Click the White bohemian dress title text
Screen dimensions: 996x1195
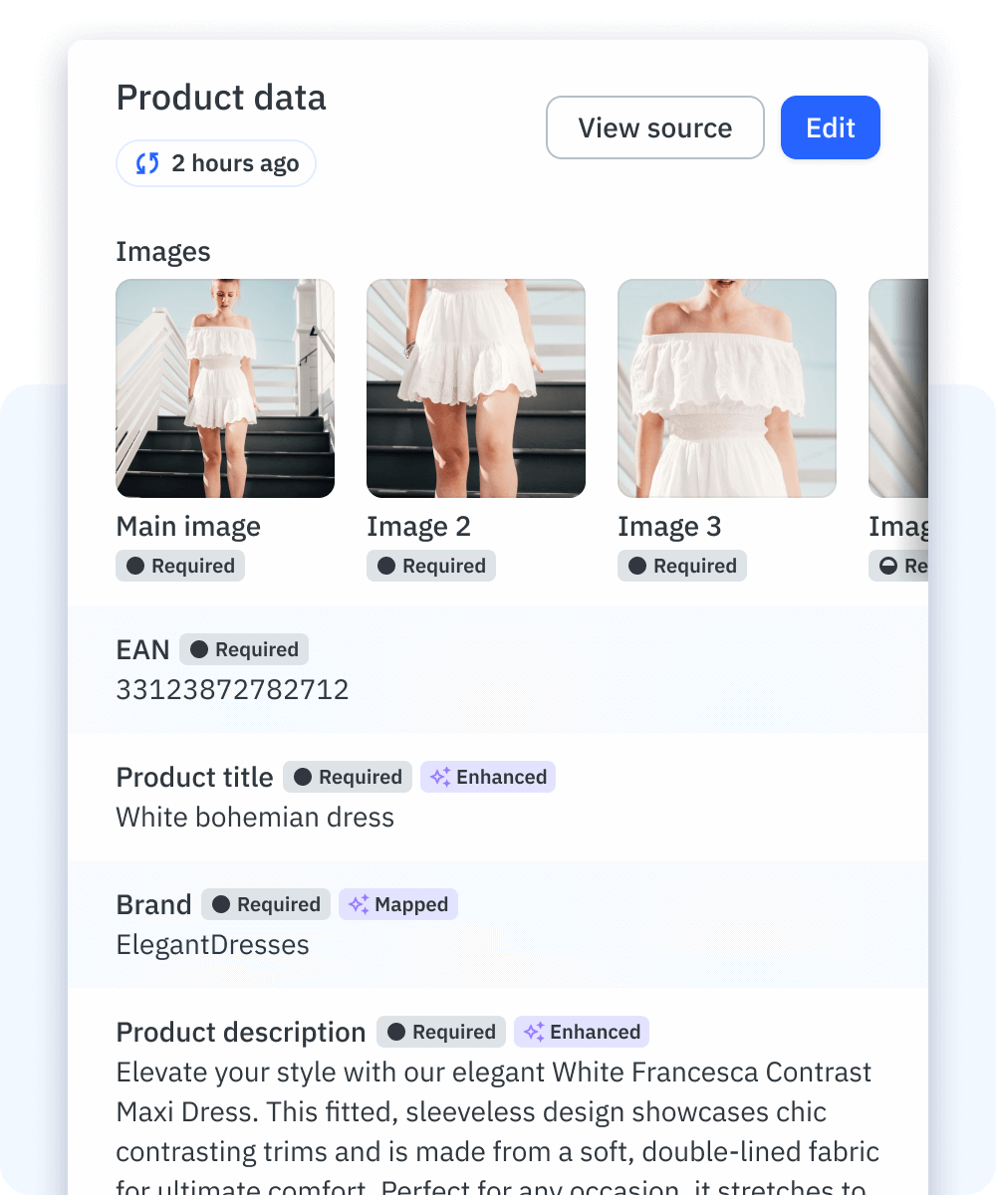tap(255, 818)
